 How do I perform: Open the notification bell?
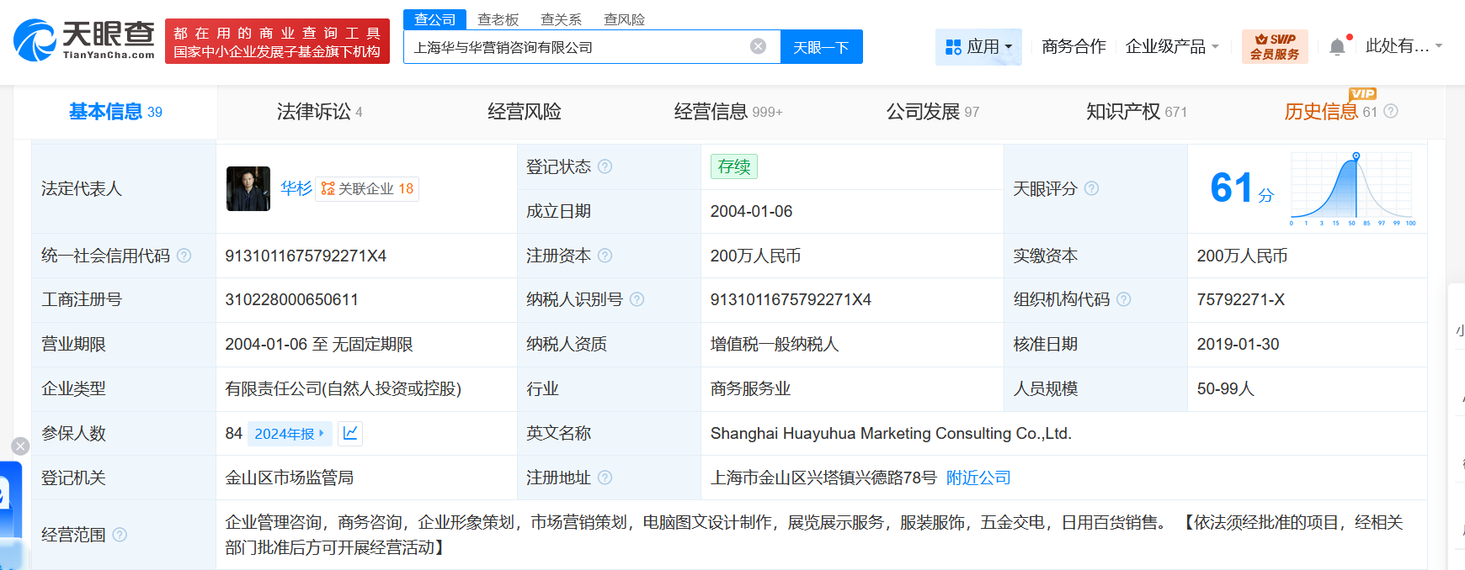(1337, 47)
